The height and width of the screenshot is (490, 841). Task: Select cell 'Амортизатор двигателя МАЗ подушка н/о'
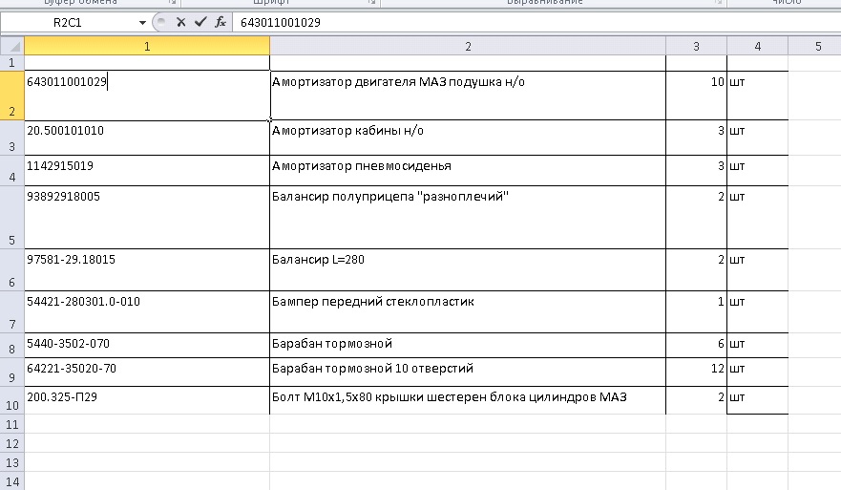click(468, 96)
